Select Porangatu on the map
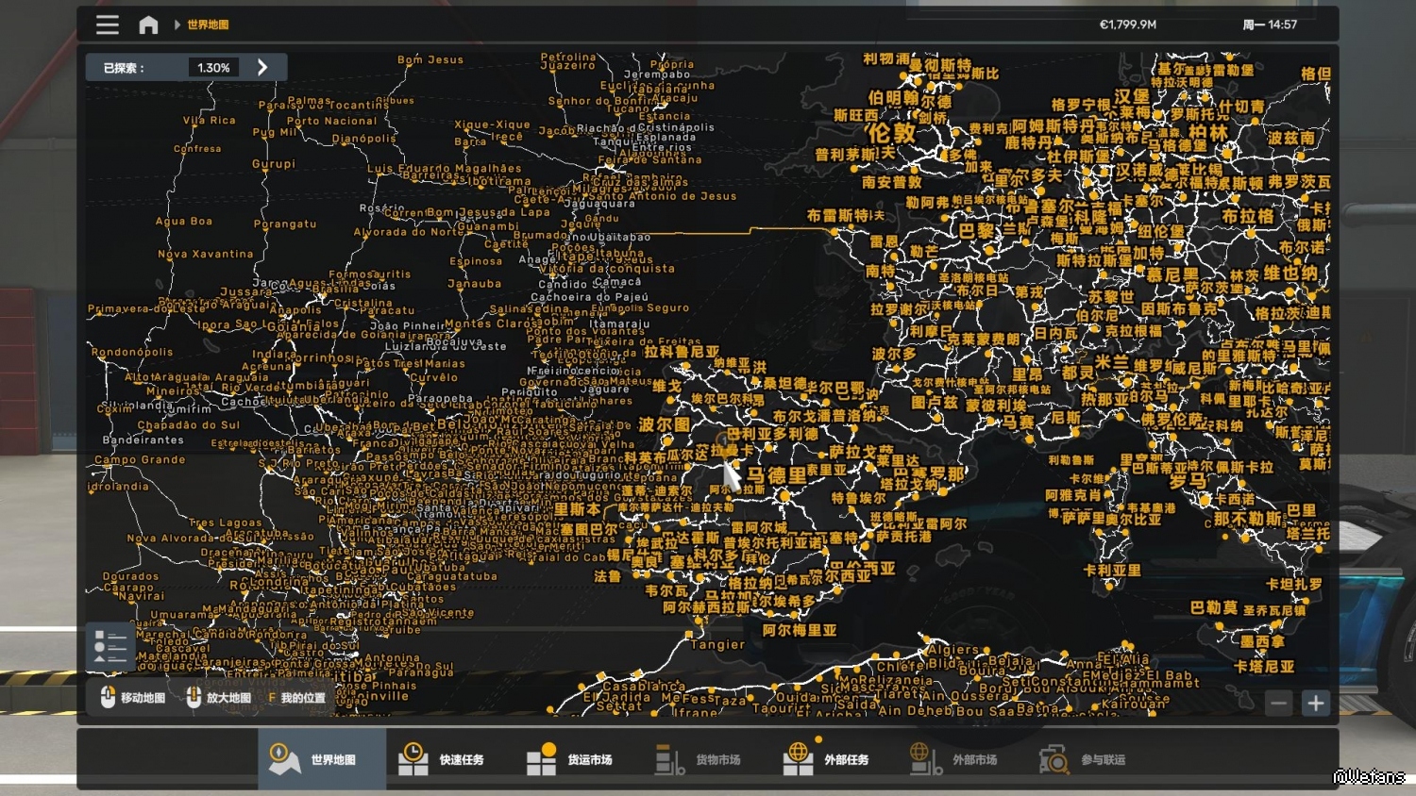1416x796 pixels. (x=285, y=224)
